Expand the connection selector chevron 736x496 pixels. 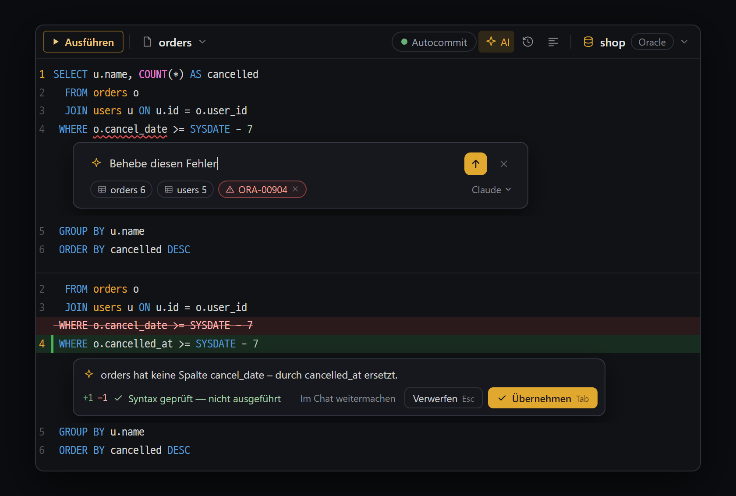coord(684,42)
